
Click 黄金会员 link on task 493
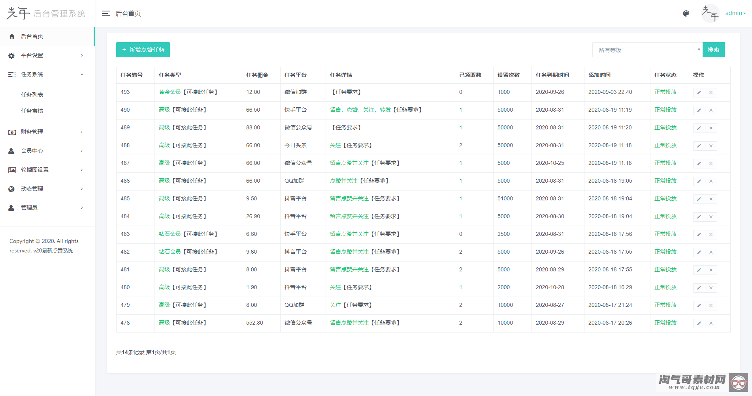click(170, 92)
